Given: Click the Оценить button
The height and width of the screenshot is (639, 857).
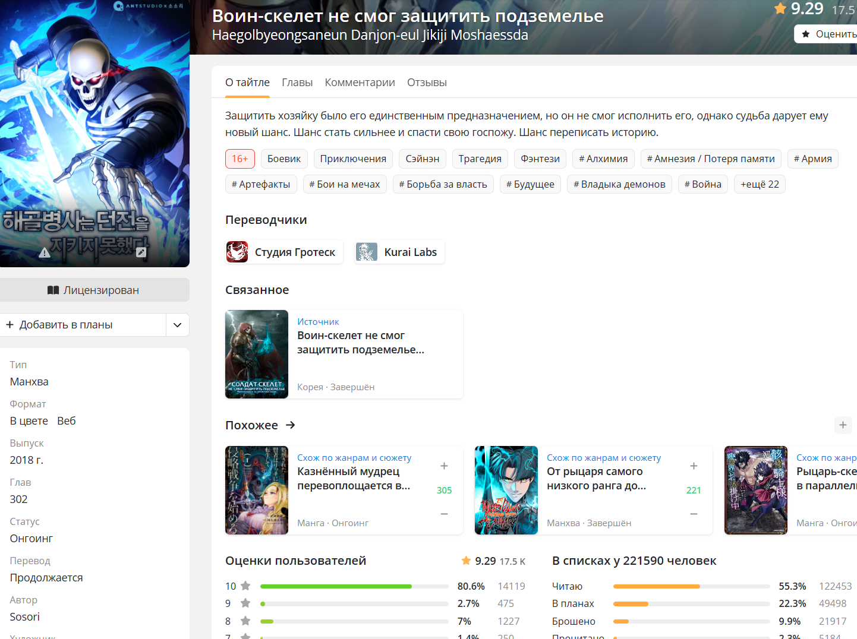Looking at the screenshot, I should (x=826, y=34).
